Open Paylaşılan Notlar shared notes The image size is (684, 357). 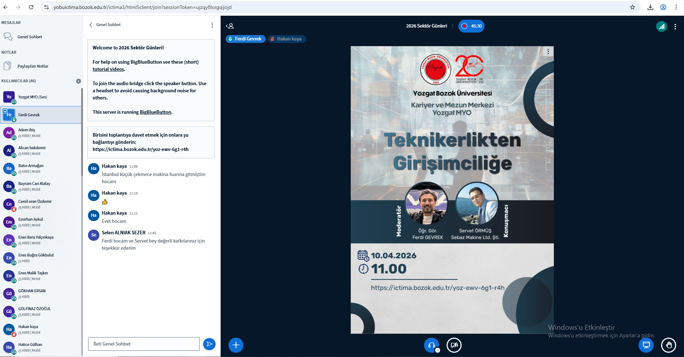(x=33, y=66)
